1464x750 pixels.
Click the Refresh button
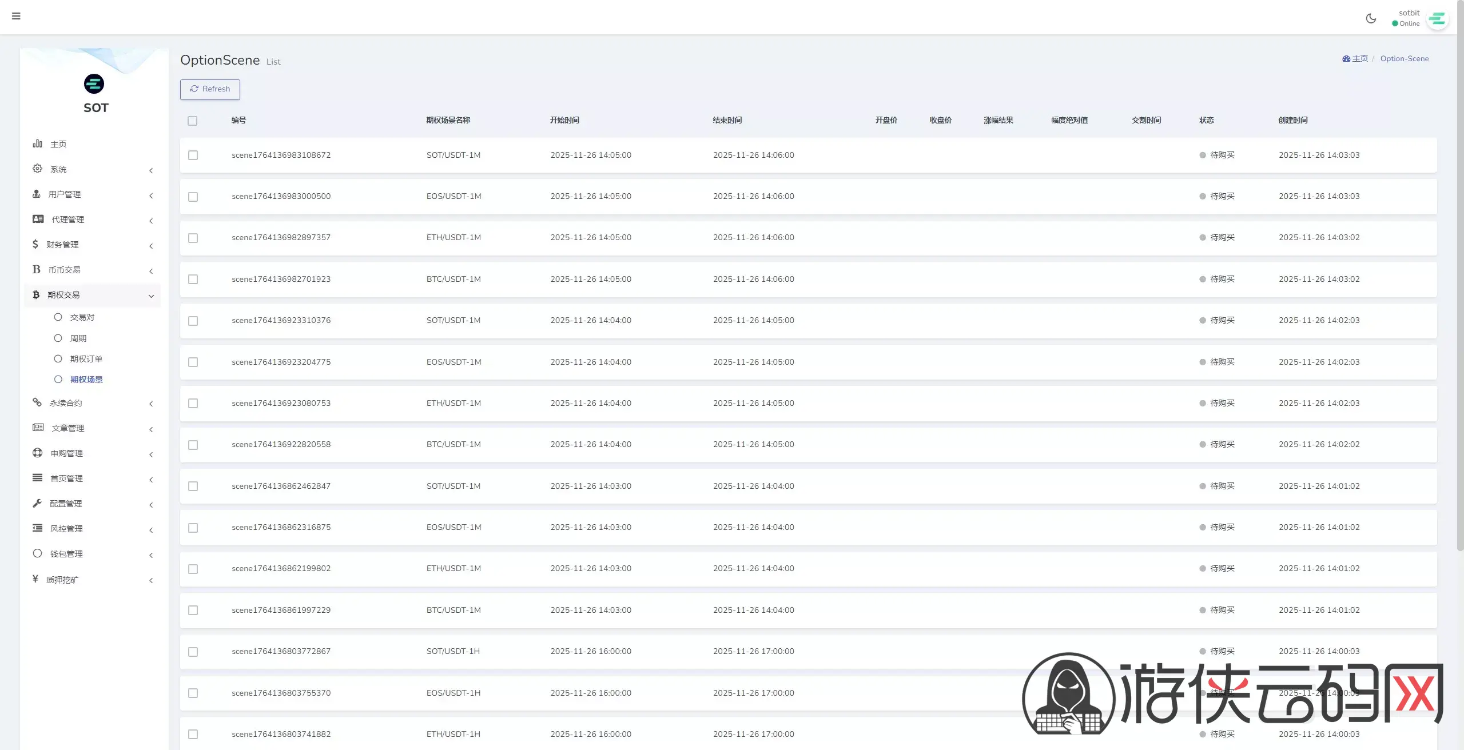pyautogui.click(x=210, y=89)
